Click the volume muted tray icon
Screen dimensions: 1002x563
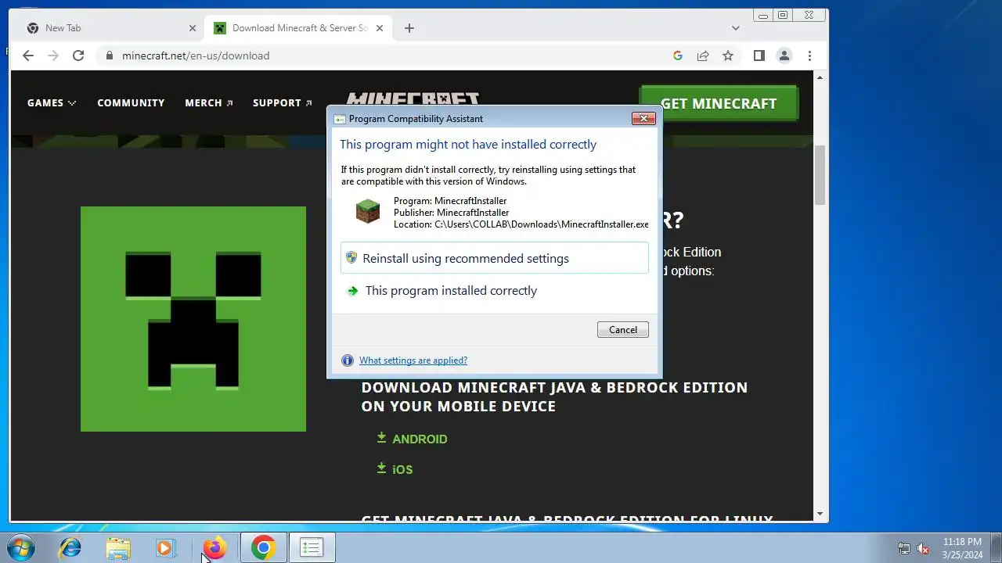[x=924, y=548]
